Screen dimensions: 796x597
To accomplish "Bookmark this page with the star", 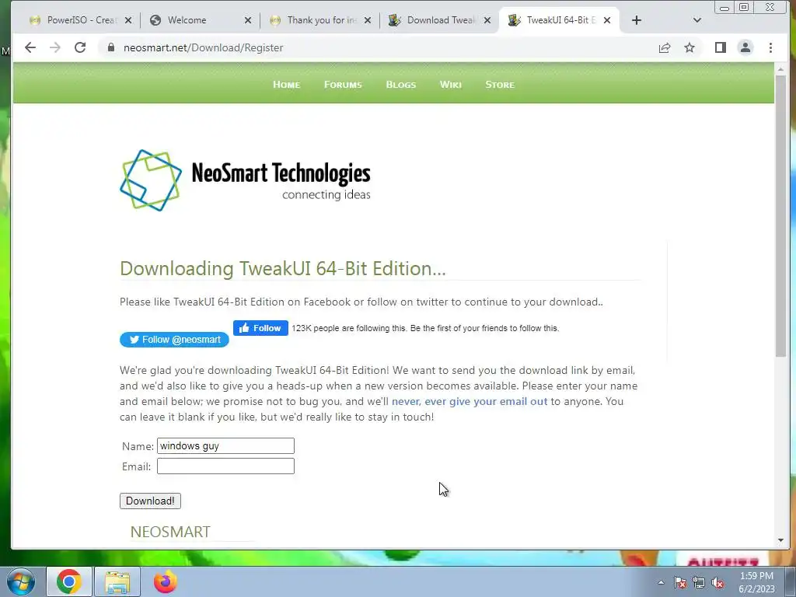I will (689, 47).
